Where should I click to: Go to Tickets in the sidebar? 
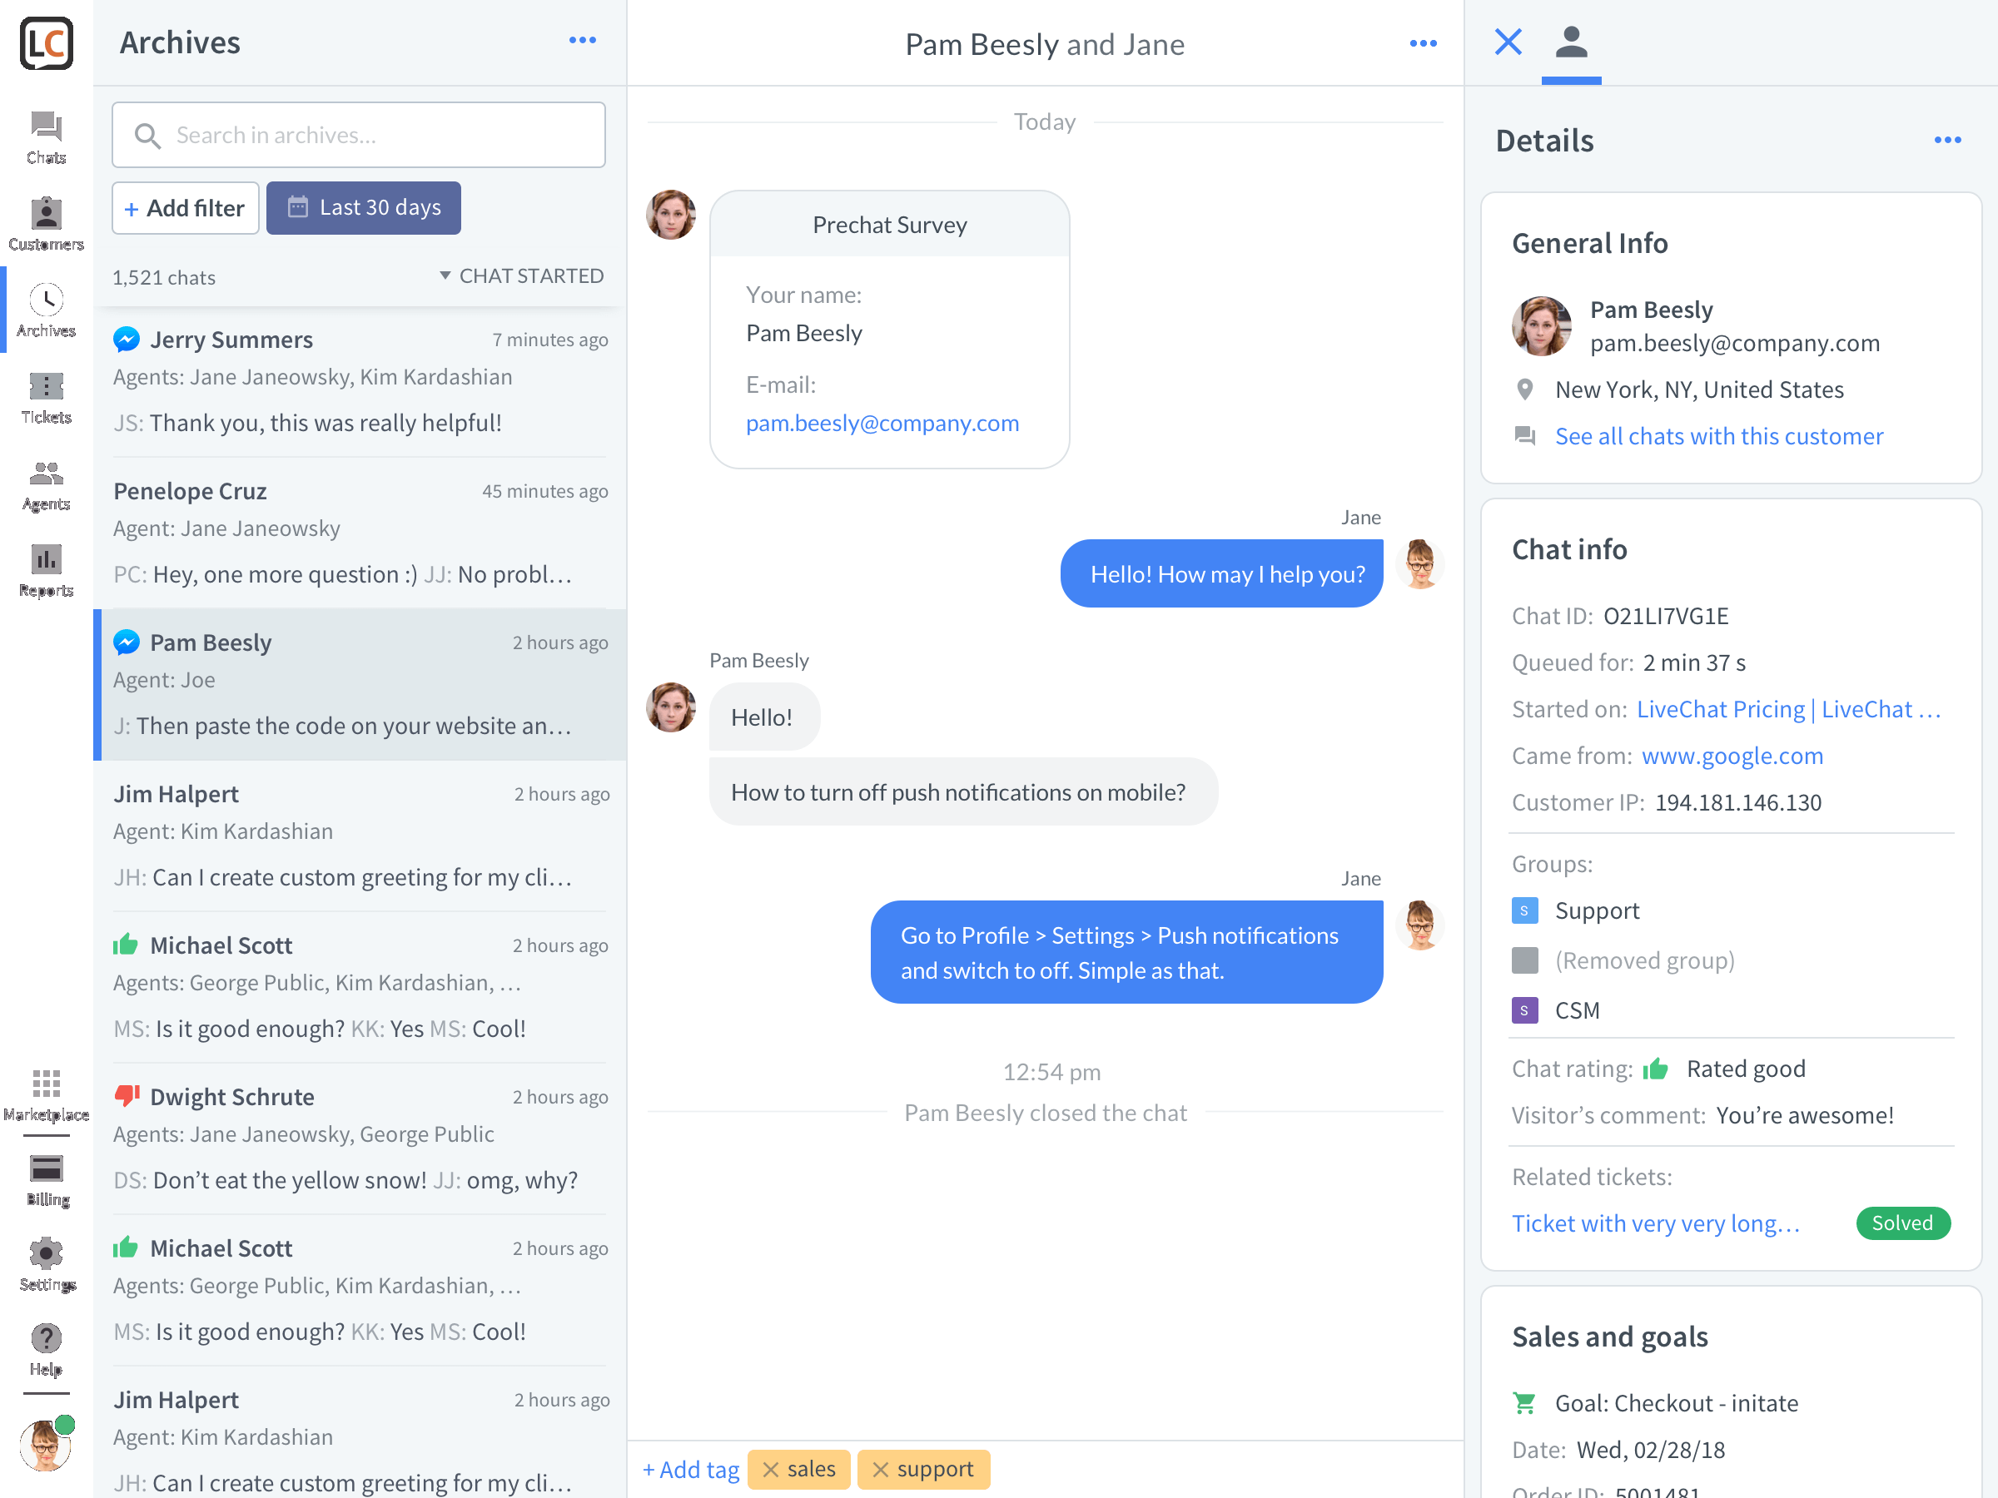coord(46,397)
